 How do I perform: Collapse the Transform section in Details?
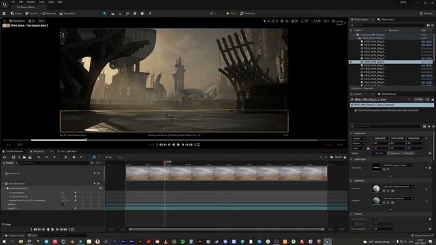352,133
